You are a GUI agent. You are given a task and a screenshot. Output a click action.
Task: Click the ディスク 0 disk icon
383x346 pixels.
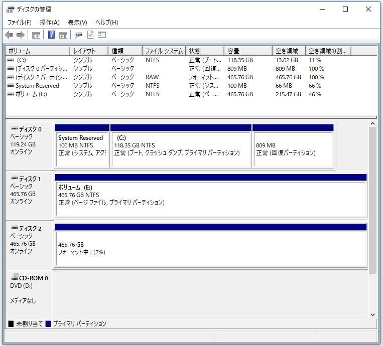(x=15, y=128)
